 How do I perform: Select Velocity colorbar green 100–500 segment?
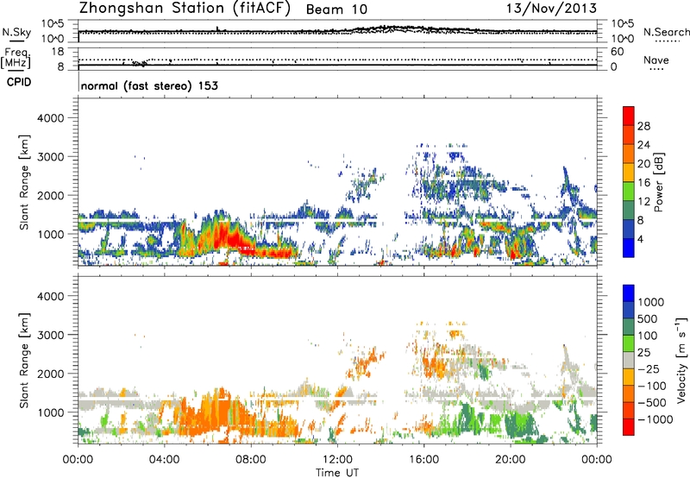(629, 327)
